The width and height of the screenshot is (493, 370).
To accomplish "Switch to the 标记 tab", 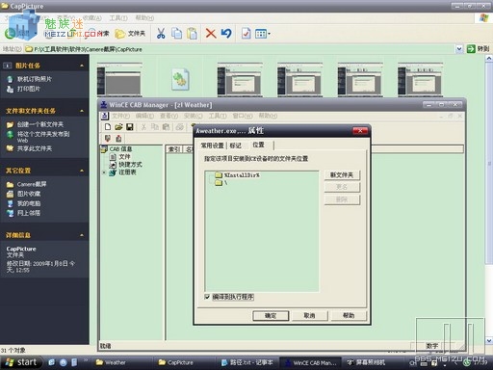I will click(236, 145).
